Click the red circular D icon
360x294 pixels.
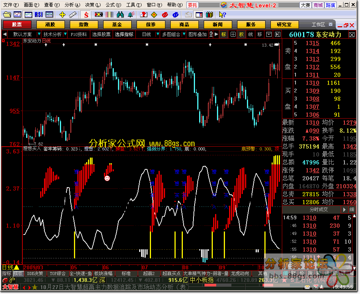tap(165, 15)
